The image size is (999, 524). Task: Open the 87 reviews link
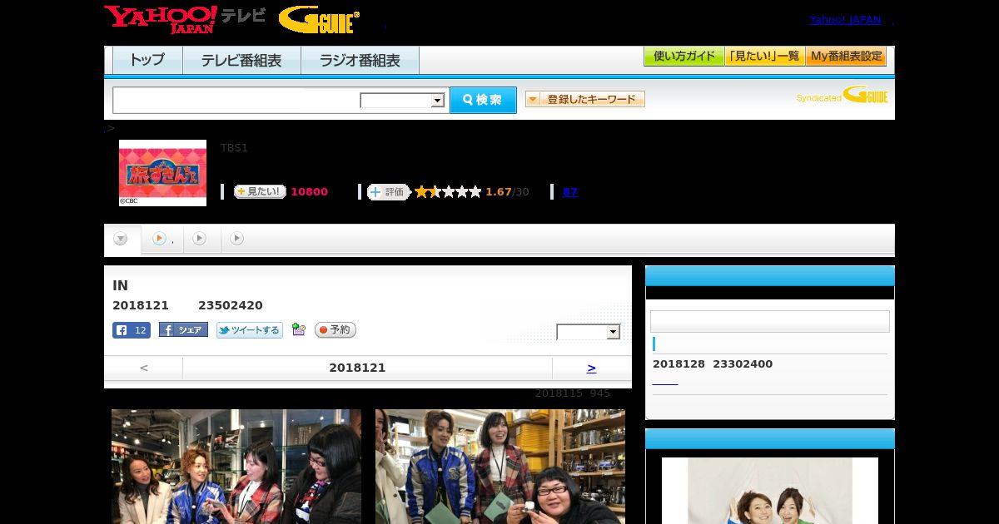point(570,191)
